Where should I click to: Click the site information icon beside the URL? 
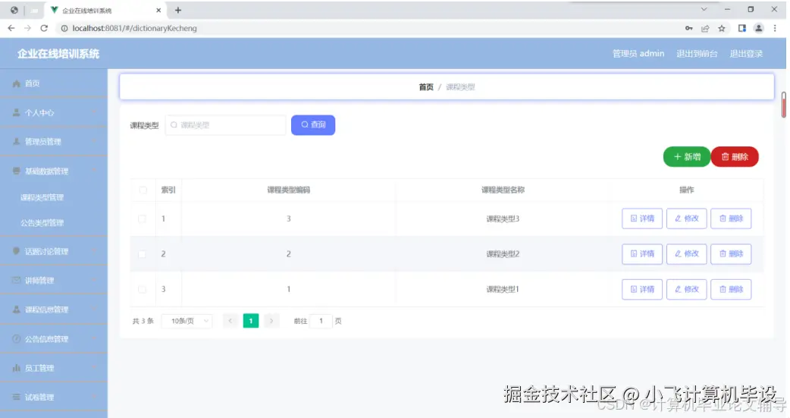(64, 28)
